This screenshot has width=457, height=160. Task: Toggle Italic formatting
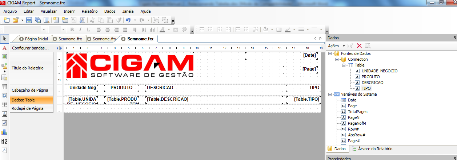pyautogui.click(x=80, y=29)
